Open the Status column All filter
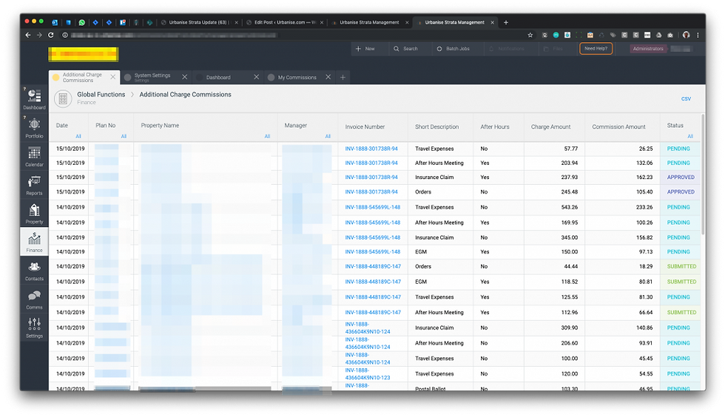Screen dimensions: 725x417 689,136
